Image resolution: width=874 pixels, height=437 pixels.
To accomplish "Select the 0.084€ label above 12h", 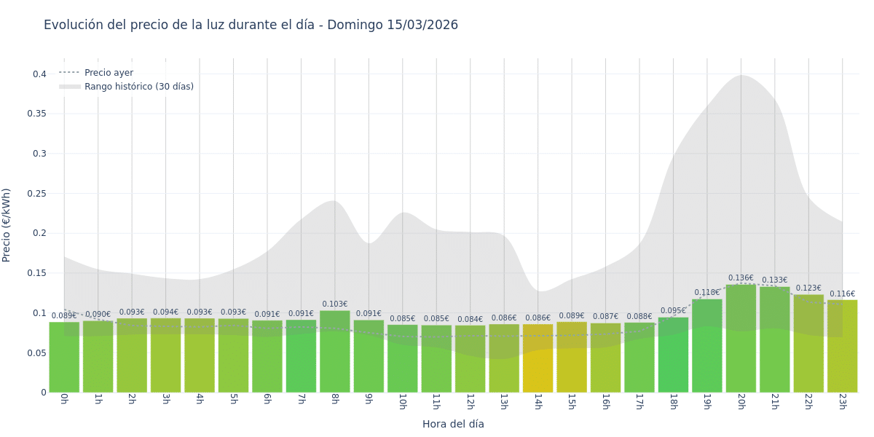I will tap(470, 319).
